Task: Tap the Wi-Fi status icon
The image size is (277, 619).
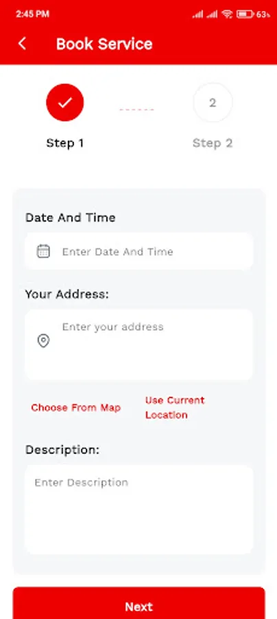Action: point(227,14)
